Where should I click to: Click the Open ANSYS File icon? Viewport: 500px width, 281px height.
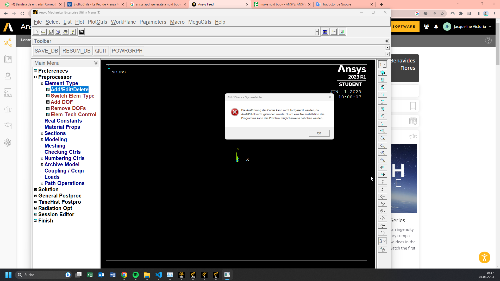43,32
